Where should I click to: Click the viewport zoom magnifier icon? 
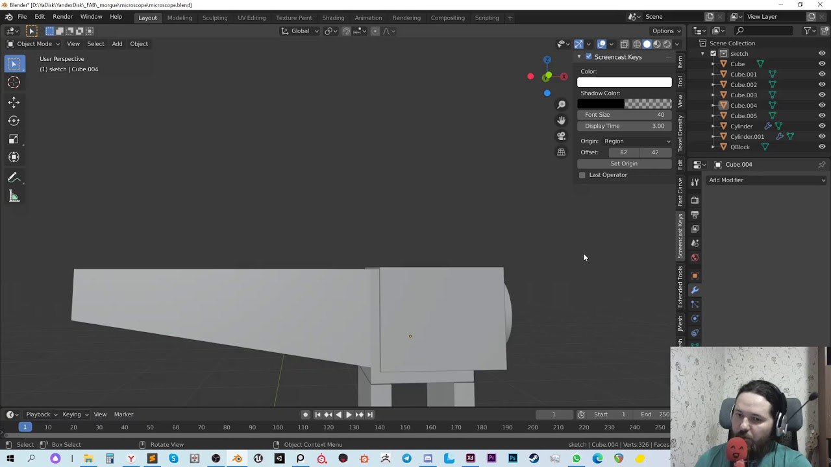(561, 104)
